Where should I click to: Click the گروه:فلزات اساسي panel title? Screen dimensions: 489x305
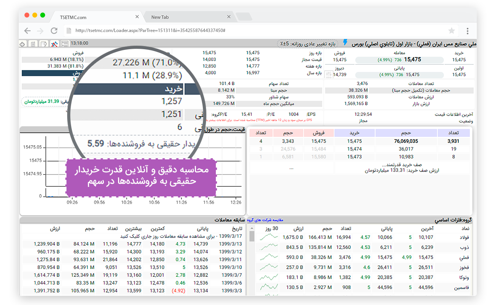click(453, 220)
